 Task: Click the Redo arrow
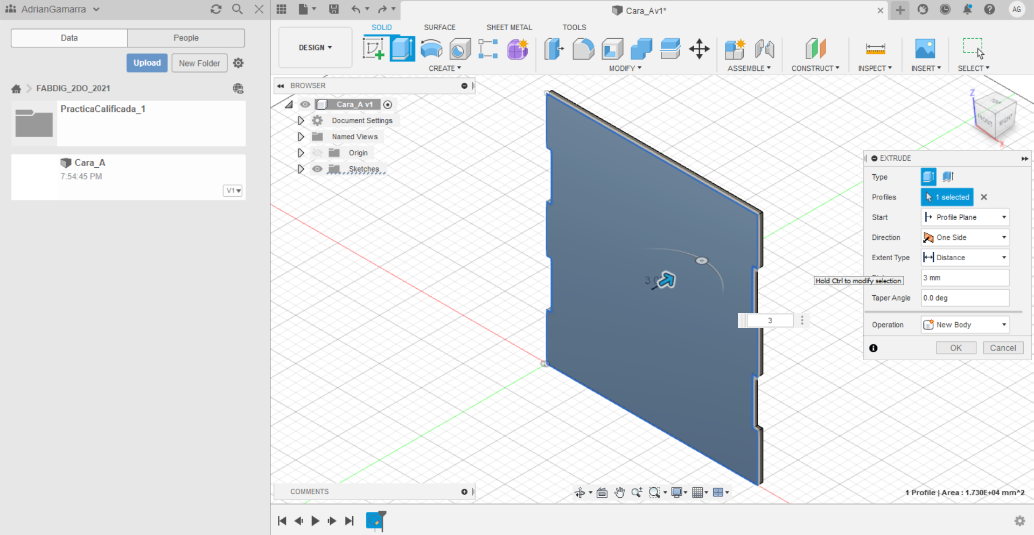(x=382, y=9)
